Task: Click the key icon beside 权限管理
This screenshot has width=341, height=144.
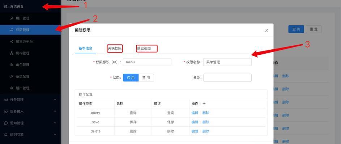Action: pos(12,30)
